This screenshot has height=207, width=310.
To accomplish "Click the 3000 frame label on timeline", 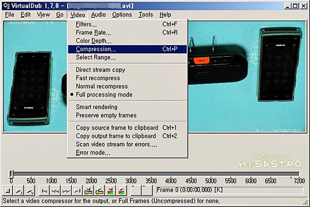I will tap(131, 181).
